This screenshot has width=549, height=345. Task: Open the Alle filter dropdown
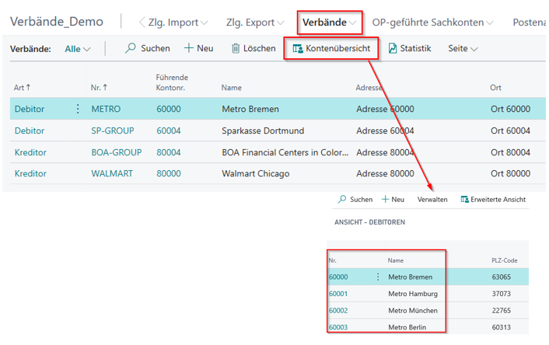coord(78,49)
